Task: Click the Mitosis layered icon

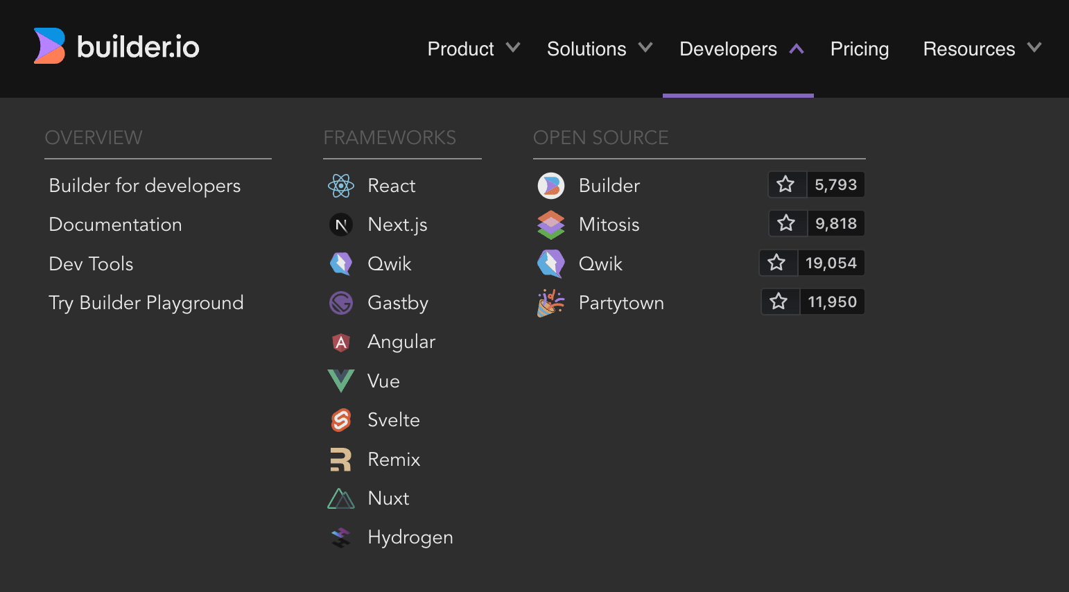Action: tap(551, 225)
